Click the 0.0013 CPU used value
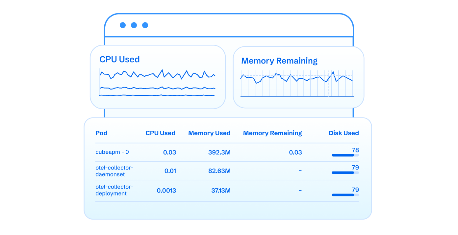 coord(166,191)
